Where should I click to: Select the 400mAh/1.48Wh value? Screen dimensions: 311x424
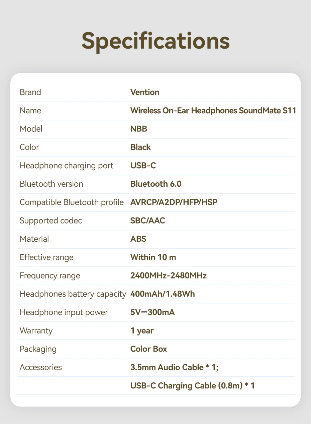[x=163, y=294]
